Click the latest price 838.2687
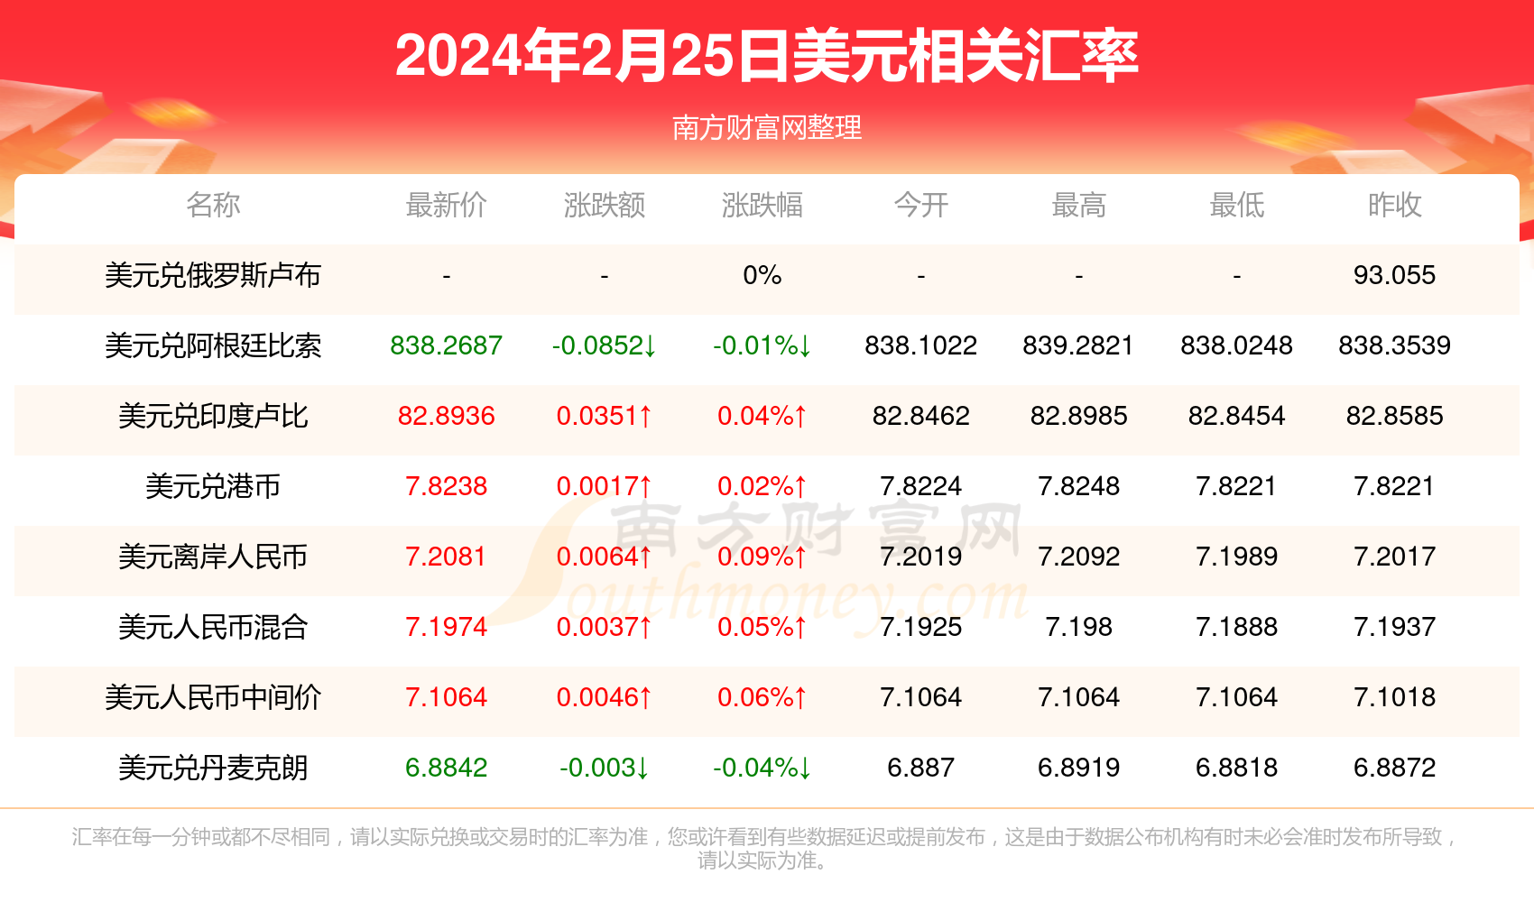This screenshot has width=1534, height=902. [447, 346]
